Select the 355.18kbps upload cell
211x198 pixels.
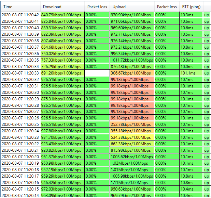pyautogui.click(x=131, y=131)
